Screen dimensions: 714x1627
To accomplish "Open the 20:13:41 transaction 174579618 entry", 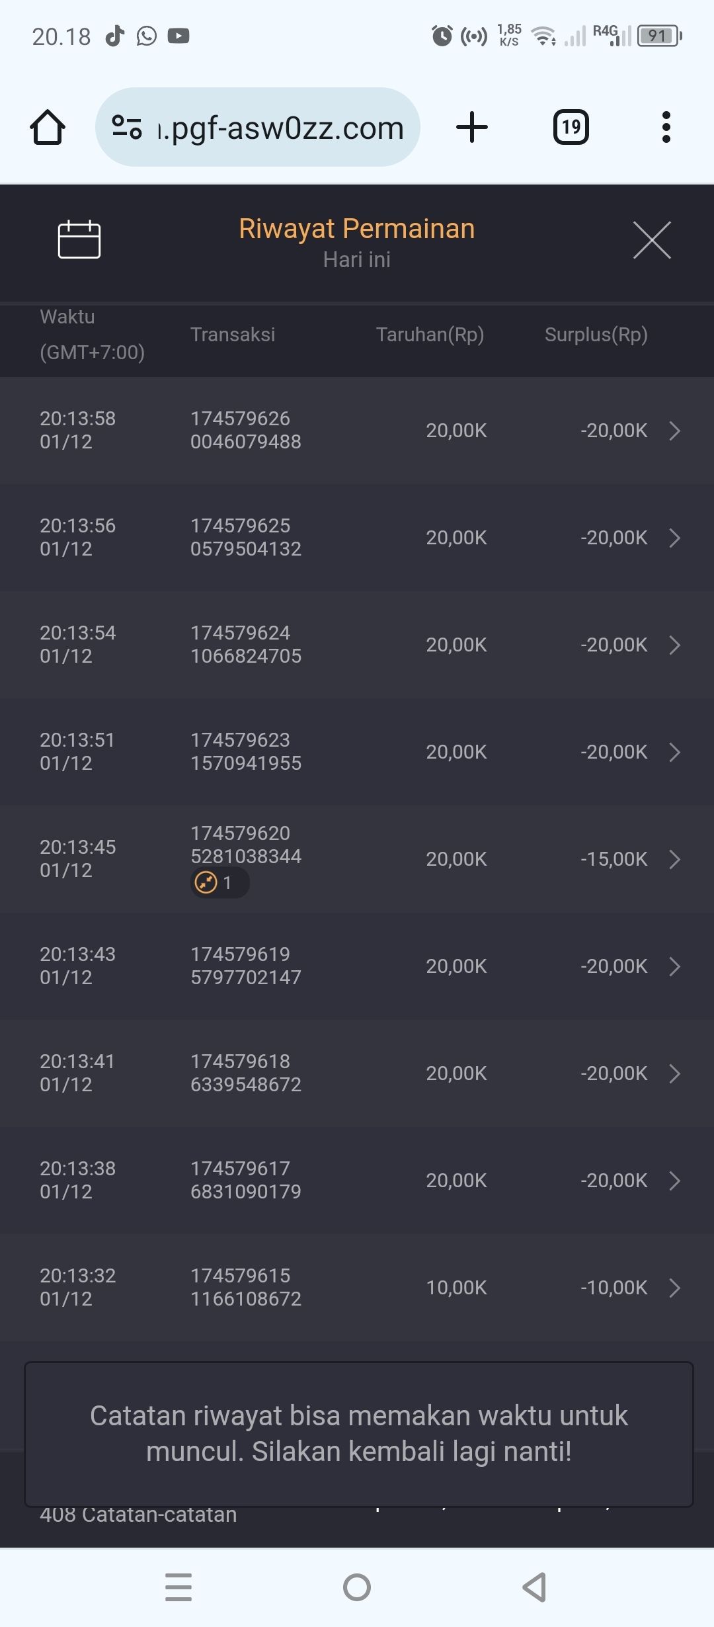I will coord(357,1073).
